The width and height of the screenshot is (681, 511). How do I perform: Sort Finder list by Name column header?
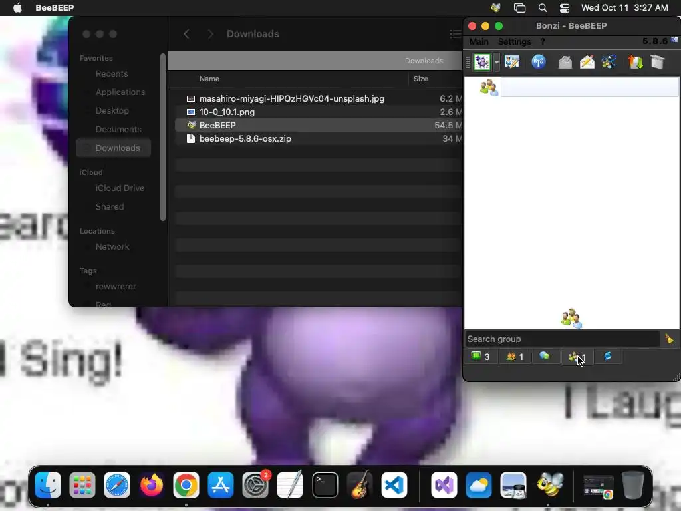click(209, 79)
